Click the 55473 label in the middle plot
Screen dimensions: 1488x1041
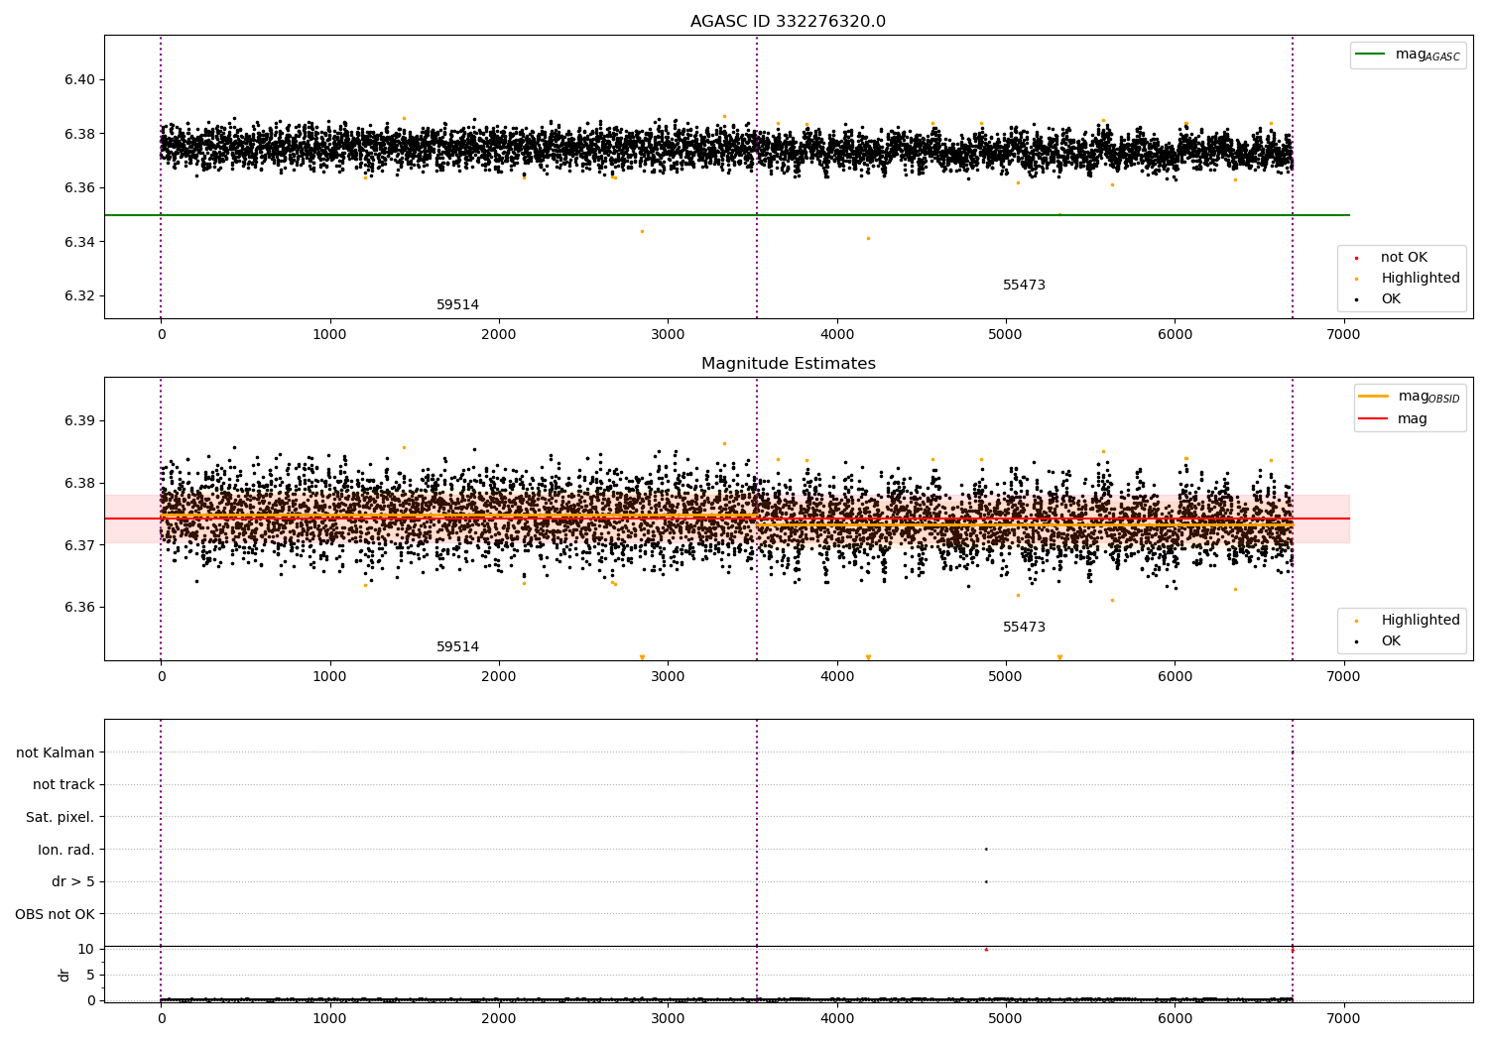click(1024, 628)
